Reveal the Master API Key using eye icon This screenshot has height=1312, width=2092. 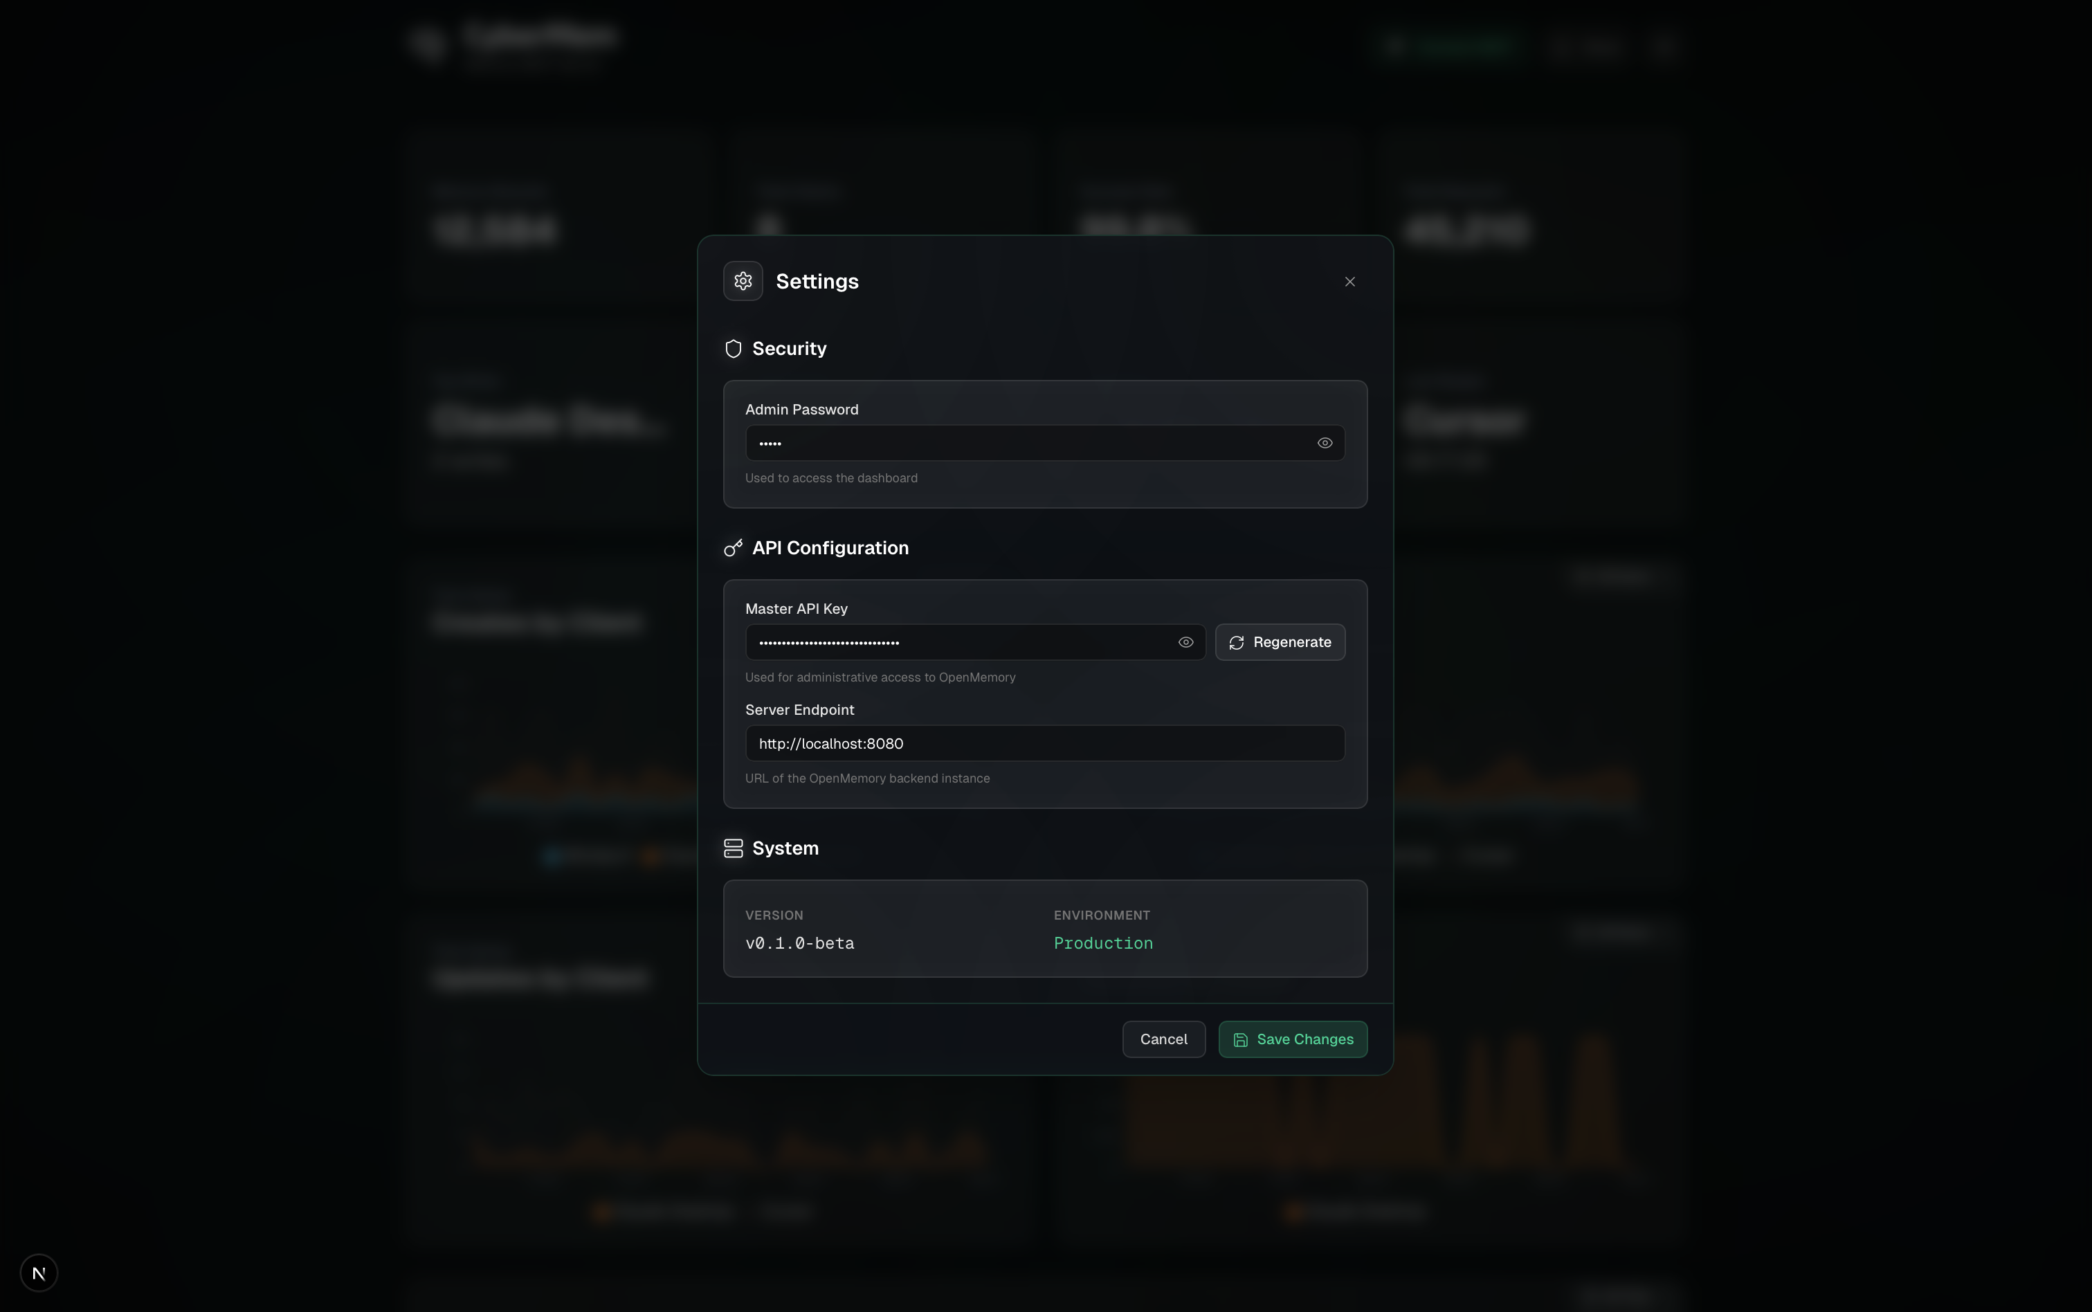(1185, 642)
